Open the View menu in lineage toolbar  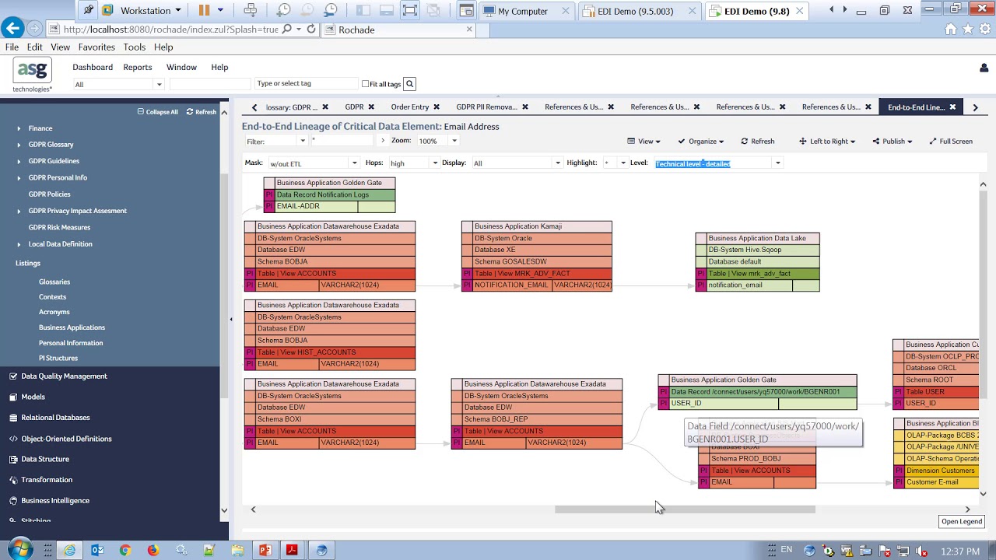tap(644, 142)
